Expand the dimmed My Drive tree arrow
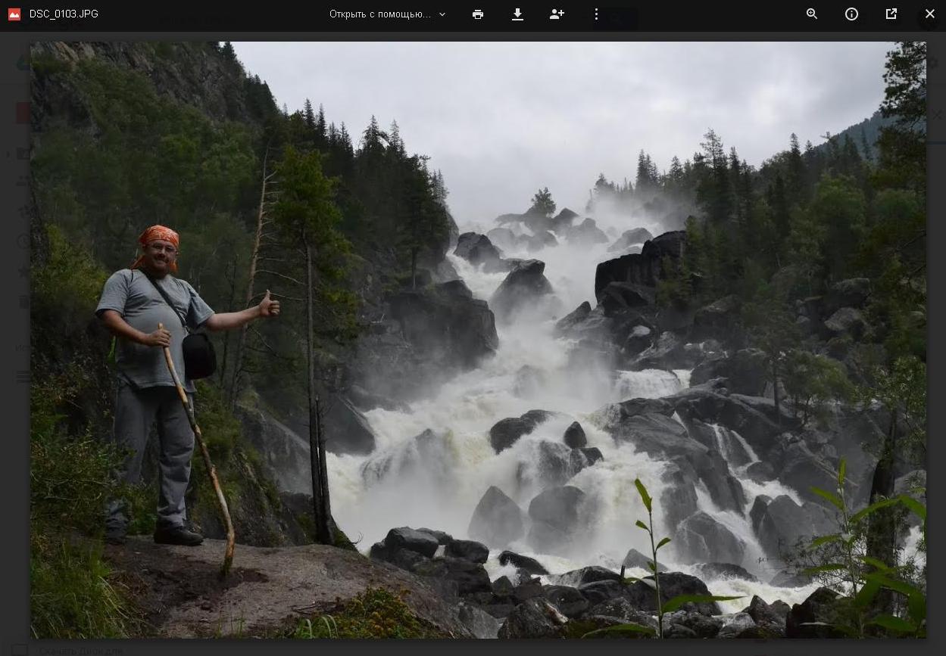Image resolution: width=946 pixels, height=656 pixels. 8,154
